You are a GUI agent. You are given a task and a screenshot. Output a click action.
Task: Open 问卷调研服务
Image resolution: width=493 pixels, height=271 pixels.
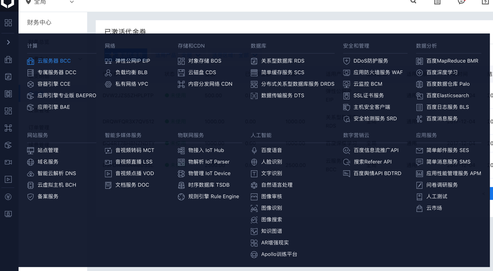[442, 185]
